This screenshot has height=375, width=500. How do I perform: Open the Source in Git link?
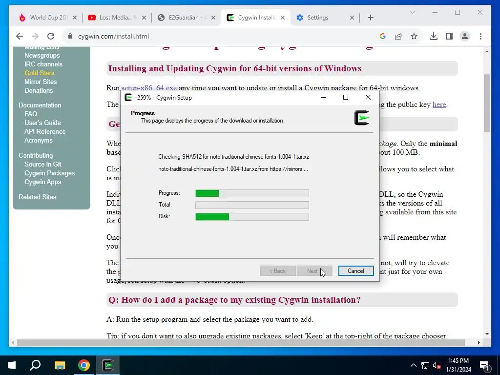[x=43, y=165]
